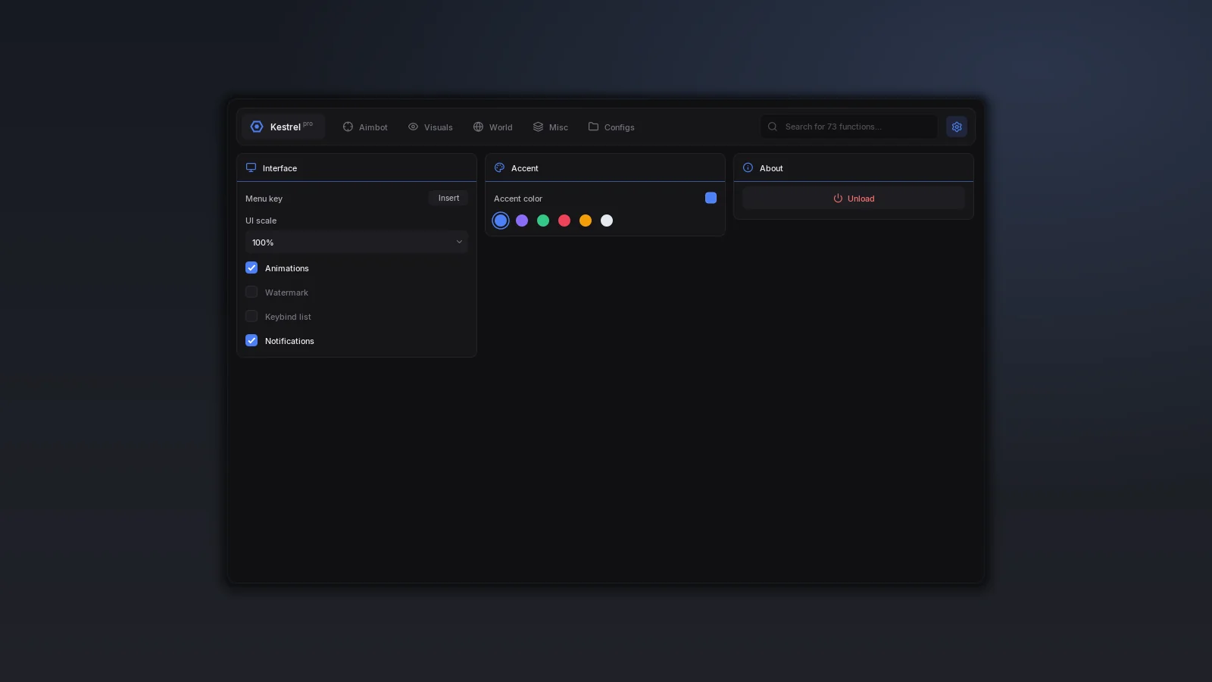
Task: Open the Aimbot tab
Action: 365,127
